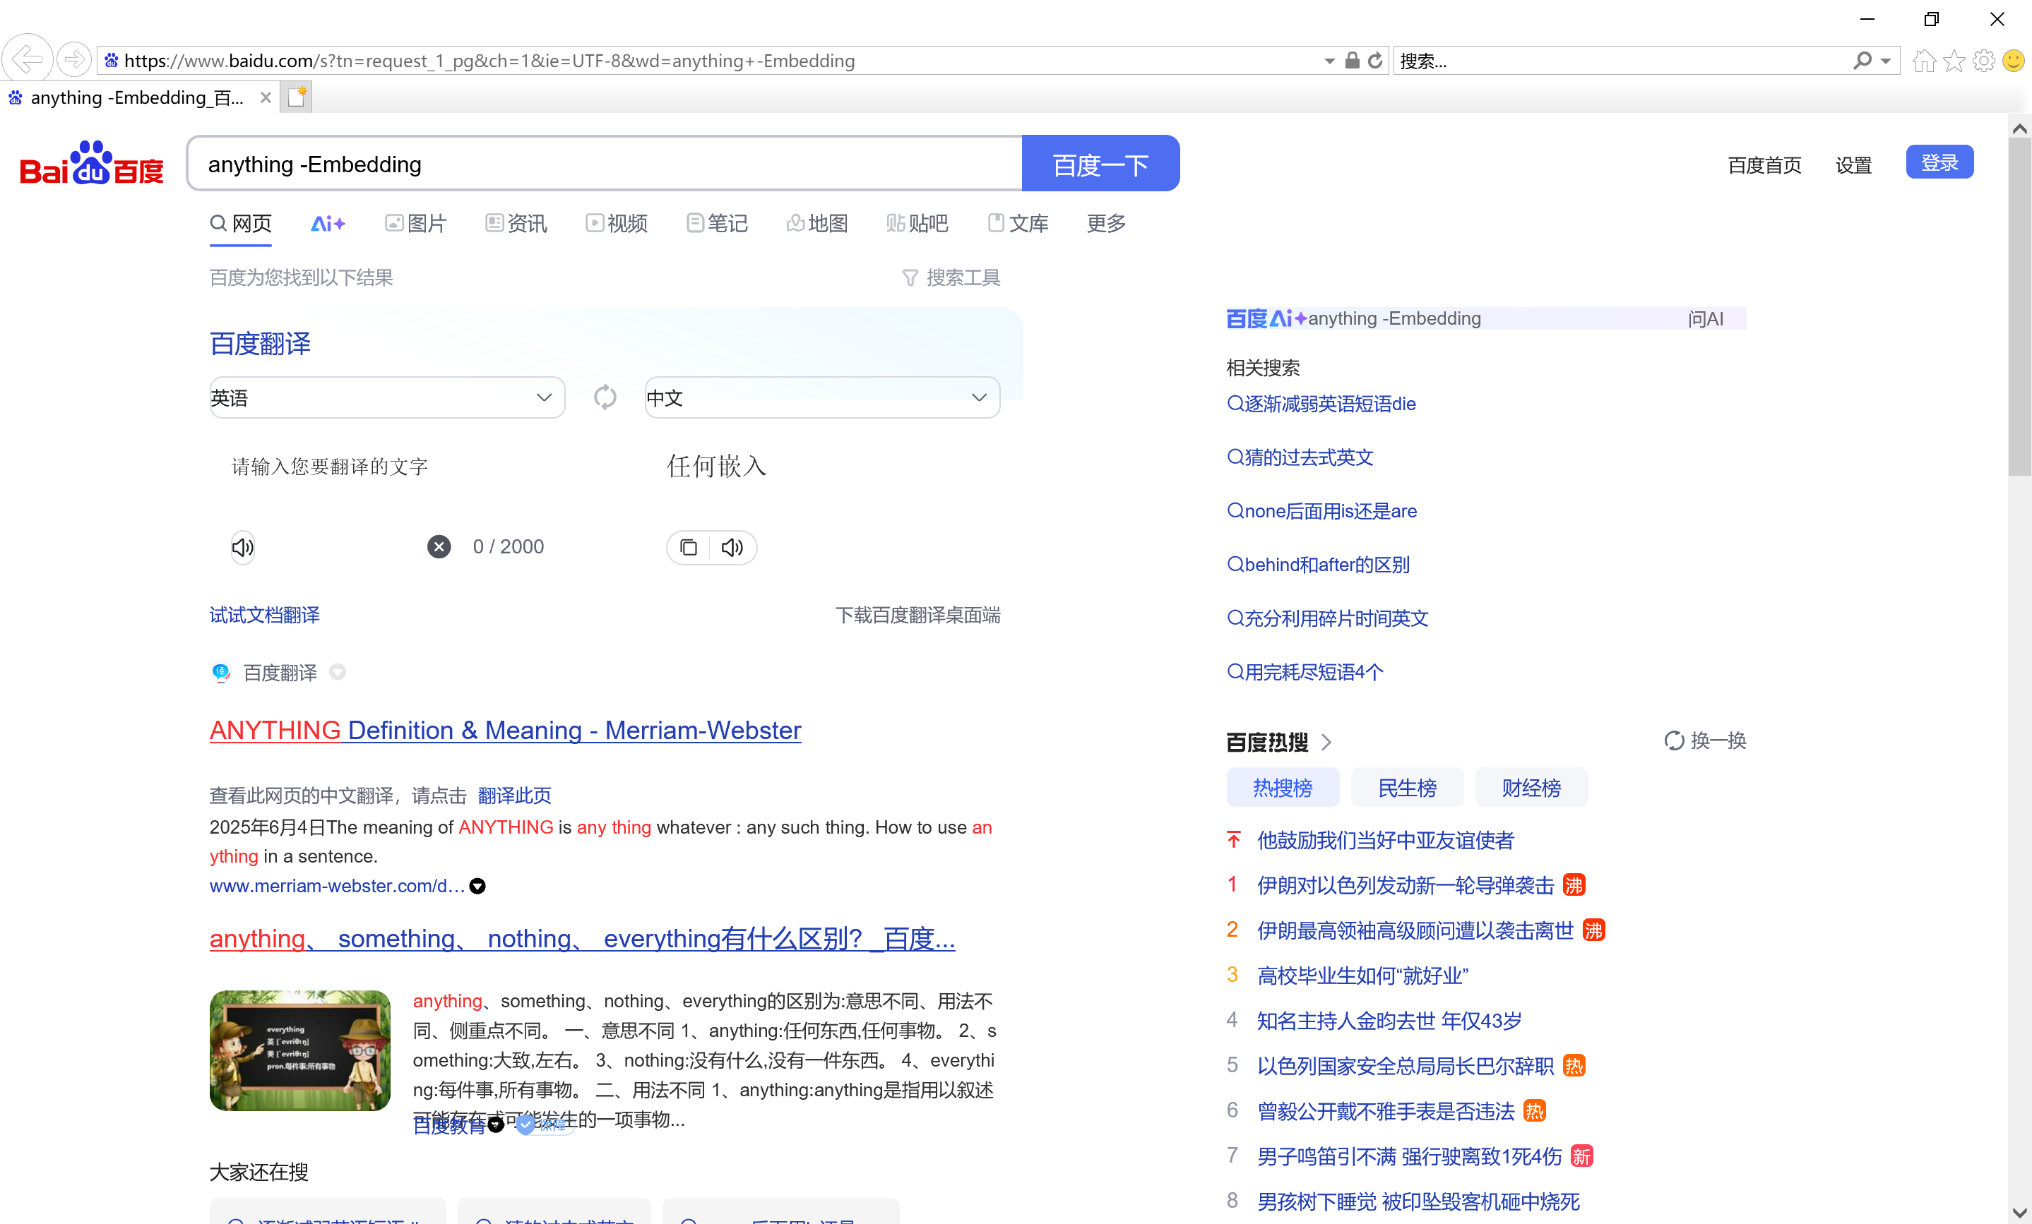
Task: Click the 百度翻译 source avatar icon
Action: click(220, 673)
